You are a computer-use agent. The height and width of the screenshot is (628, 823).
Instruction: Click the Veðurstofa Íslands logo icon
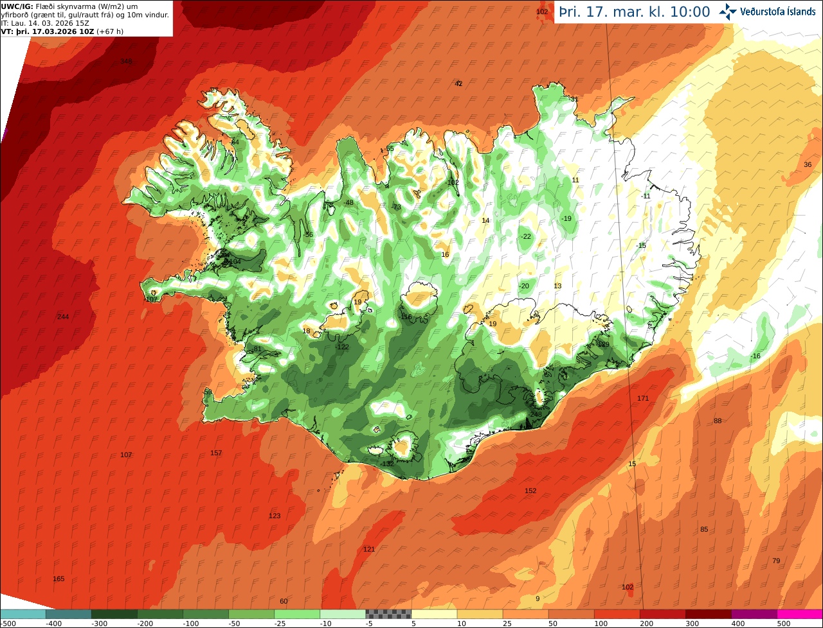pos(728,12)
